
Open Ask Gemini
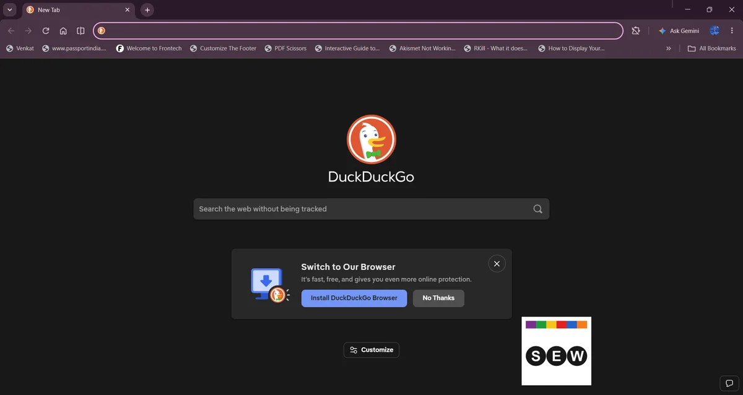pyautogui.click(x=679, y=31)
